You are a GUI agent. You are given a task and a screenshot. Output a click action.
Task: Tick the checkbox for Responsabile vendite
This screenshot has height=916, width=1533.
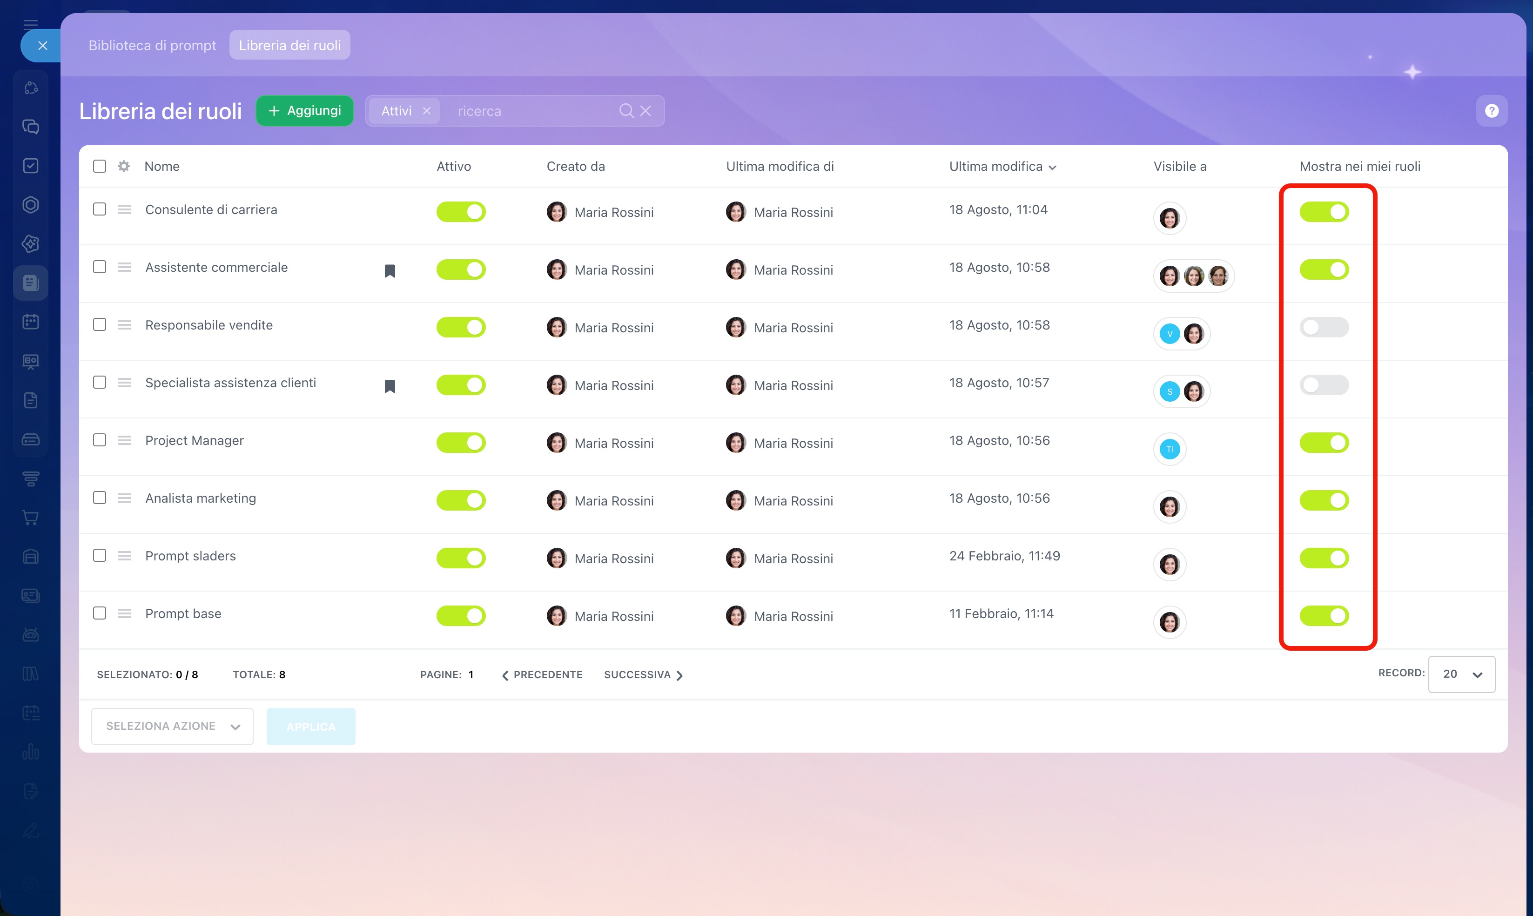[x=100, y=325]
